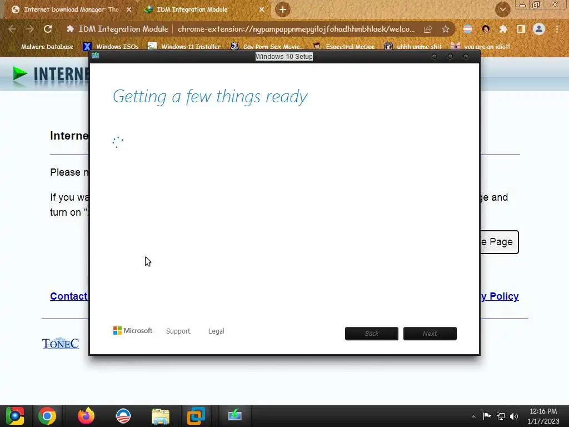Viewport: 569px width, 427px height.
Task: Minimize the Windows 10 Setup window
Action: click(434, 57)
